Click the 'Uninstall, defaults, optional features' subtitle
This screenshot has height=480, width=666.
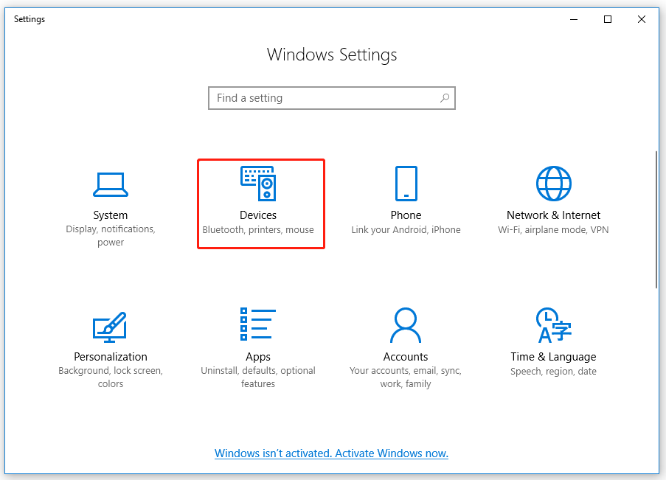(258, 377)
